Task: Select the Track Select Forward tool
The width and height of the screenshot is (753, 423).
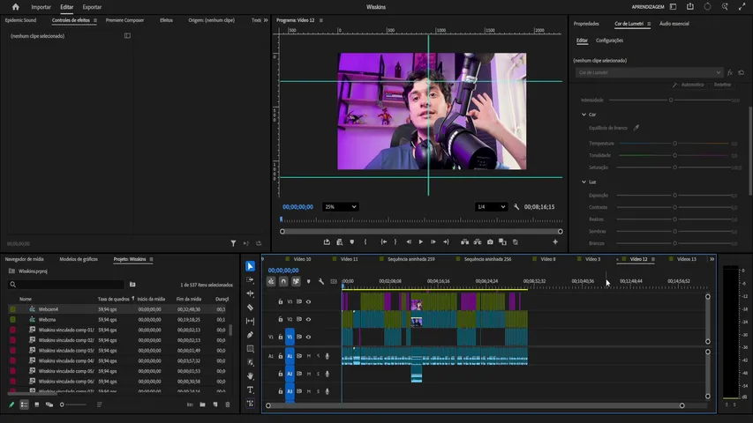Action: pos(250,279)
